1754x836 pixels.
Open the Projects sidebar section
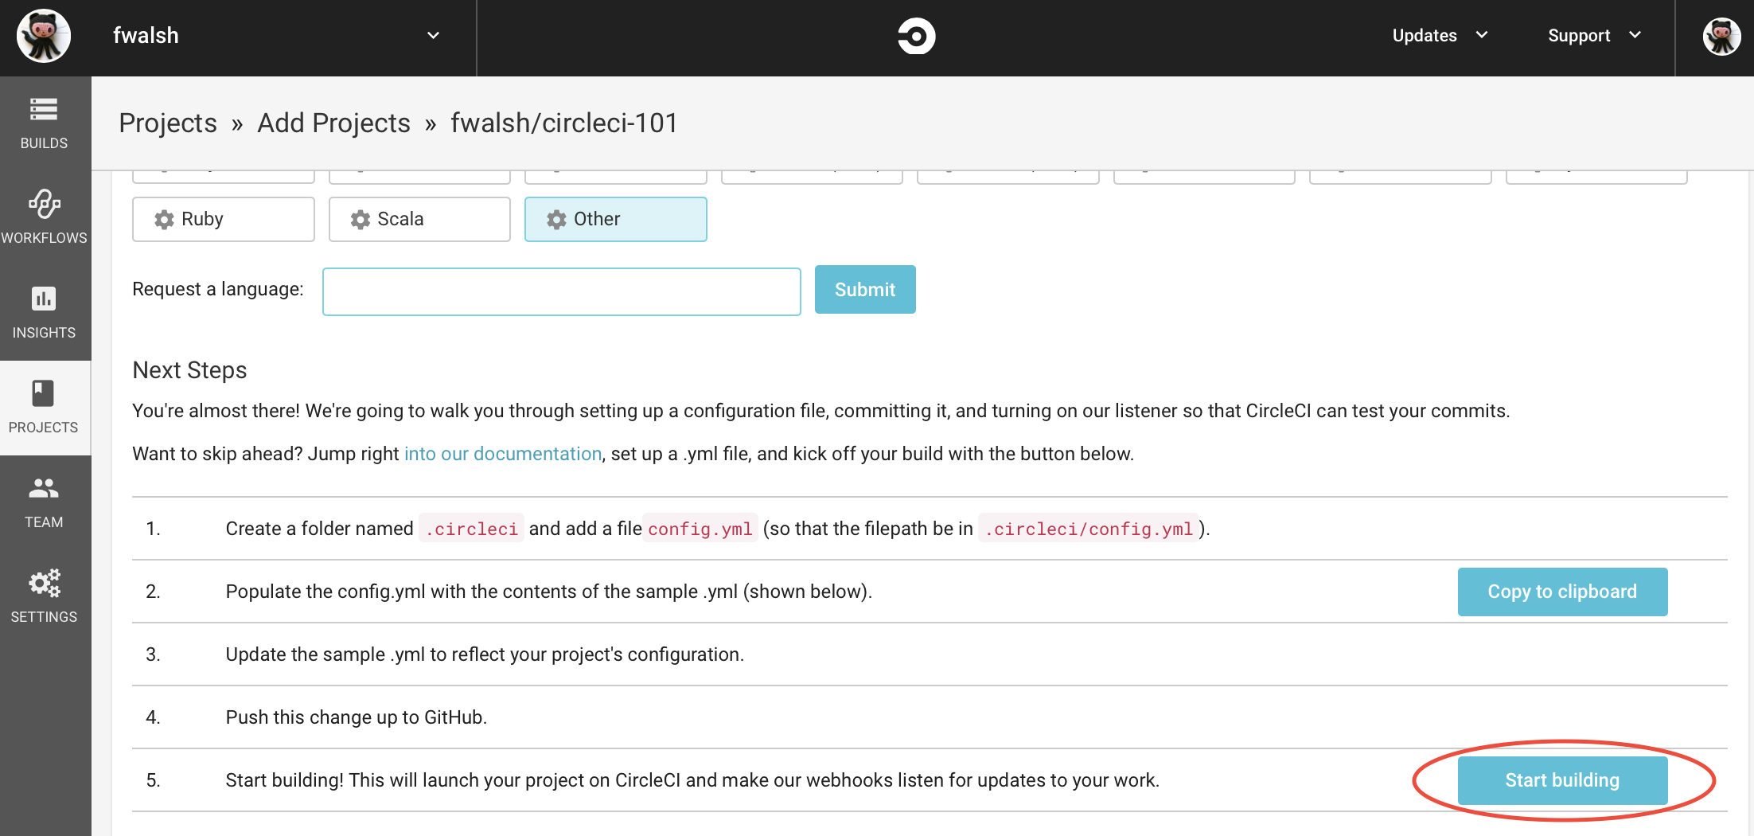[x=45, y=408]
